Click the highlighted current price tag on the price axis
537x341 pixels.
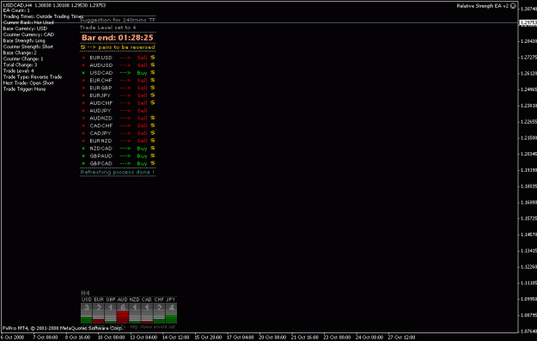pos(528,22)
